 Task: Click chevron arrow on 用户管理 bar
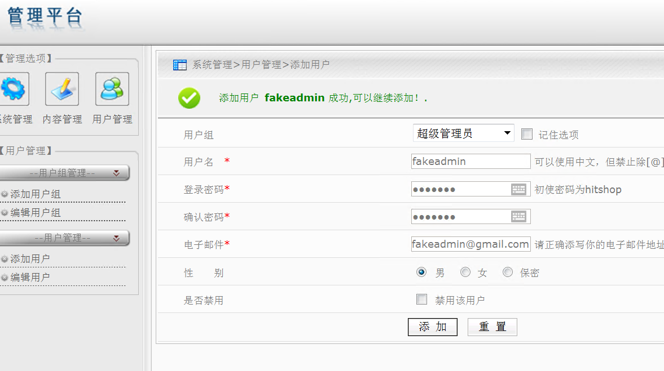coord(116,238)
